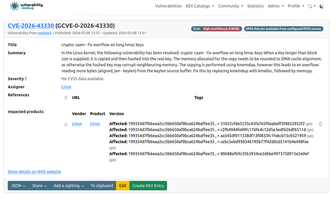Viewport: 336px width, 197px height.
Task: Click affected version ending c2fb4984fe09fc176fe4c12d5e3edf626df6511d
Action: (211, 130)
